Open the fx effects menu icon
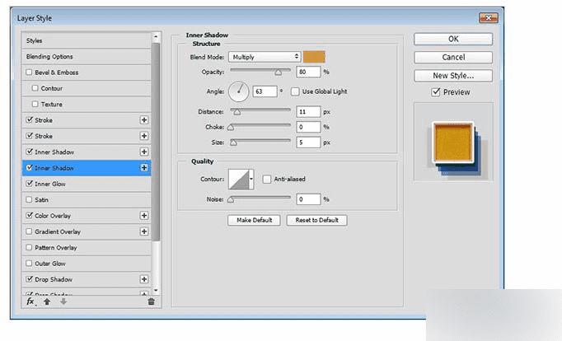Viewport: 562px width, 341px height. tap(30, 301)
